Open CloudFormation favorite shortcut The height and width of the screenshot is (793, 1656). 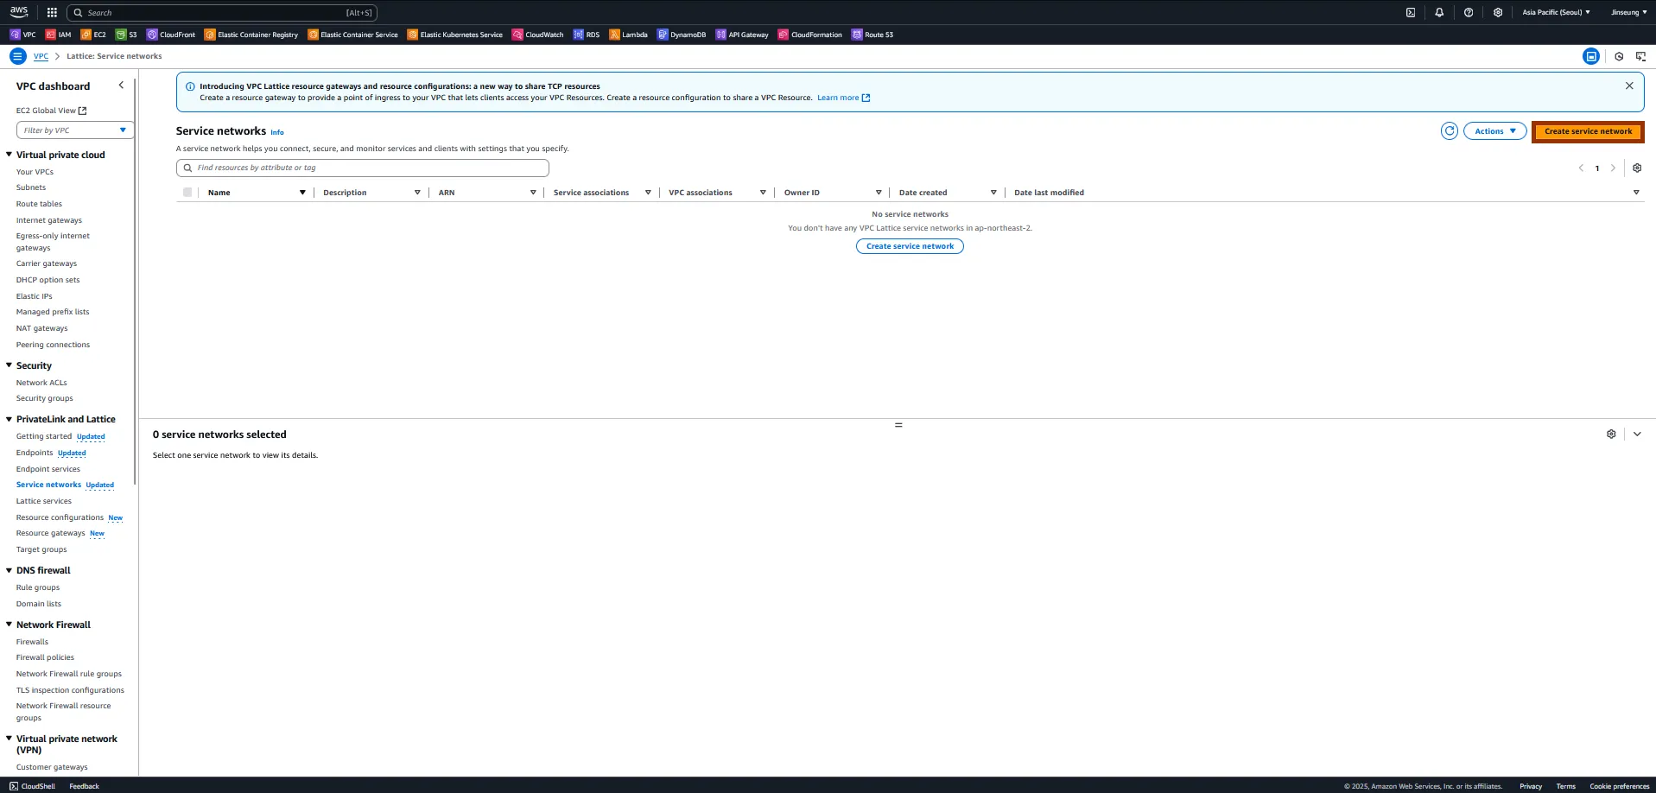coord(810,35)
